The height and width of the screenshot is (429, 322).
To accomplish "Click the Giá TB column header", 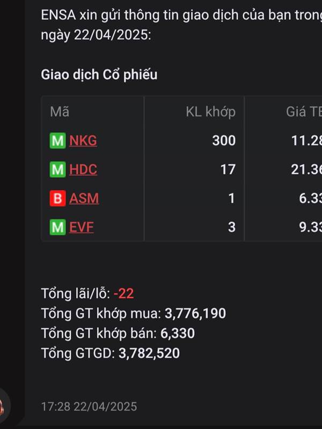I will [x=304, y=112].
